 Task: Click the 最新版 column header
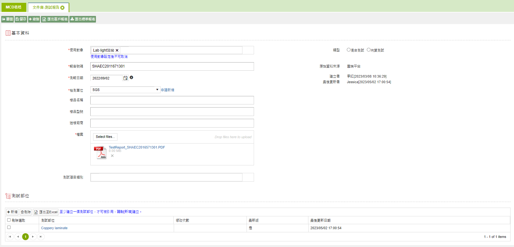click(x=277, y=220)
